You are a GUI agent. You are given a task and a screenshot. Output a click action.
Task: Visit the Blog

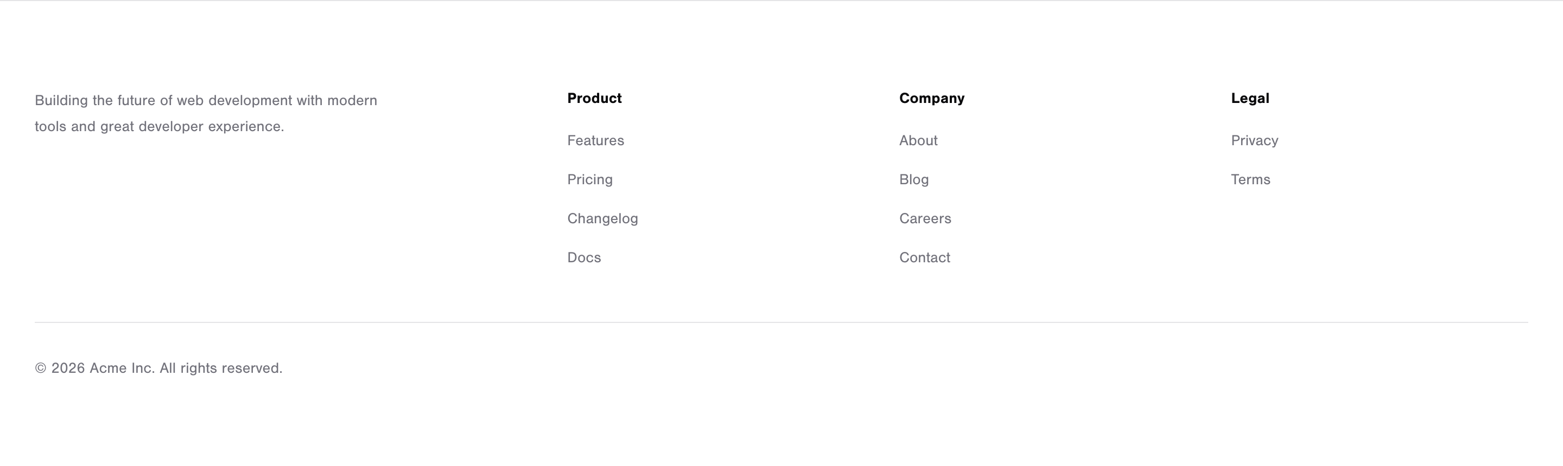pos(914,179)
